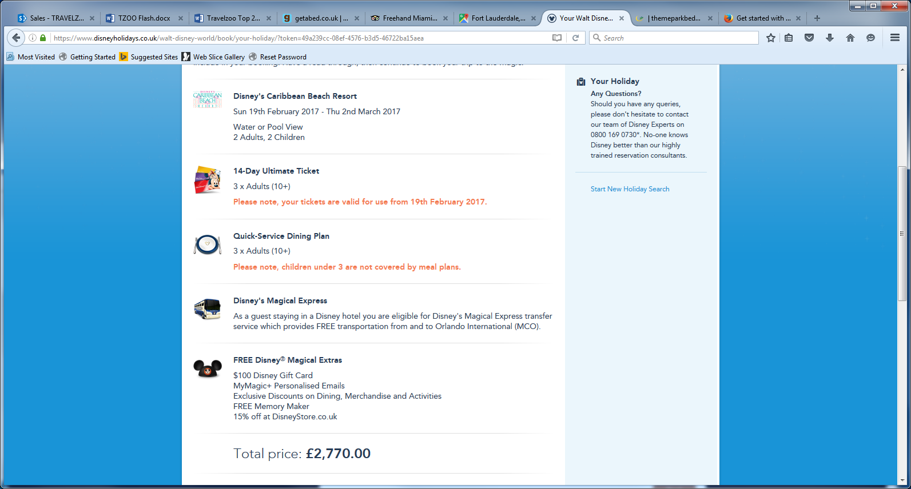Viewport: 911px width, 489px height.
Task: Open the Firefox hamburger menu
Action: (895, 38)
